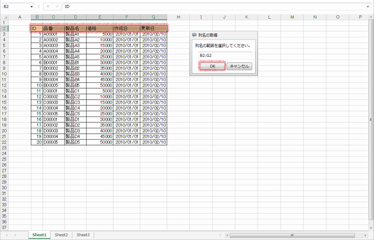Click the range input field showing B2:G2
Image resolution: width=374 pixels, height=240 pixels.
[x=224, y=55]
